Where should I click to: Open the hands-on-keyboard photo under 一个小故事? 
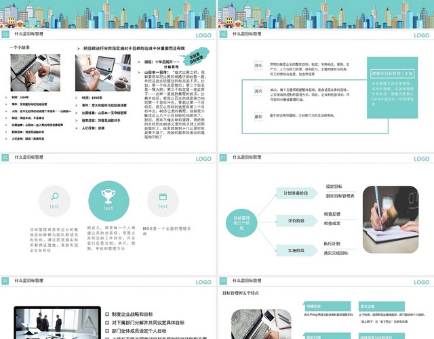[x=35, y=73]
